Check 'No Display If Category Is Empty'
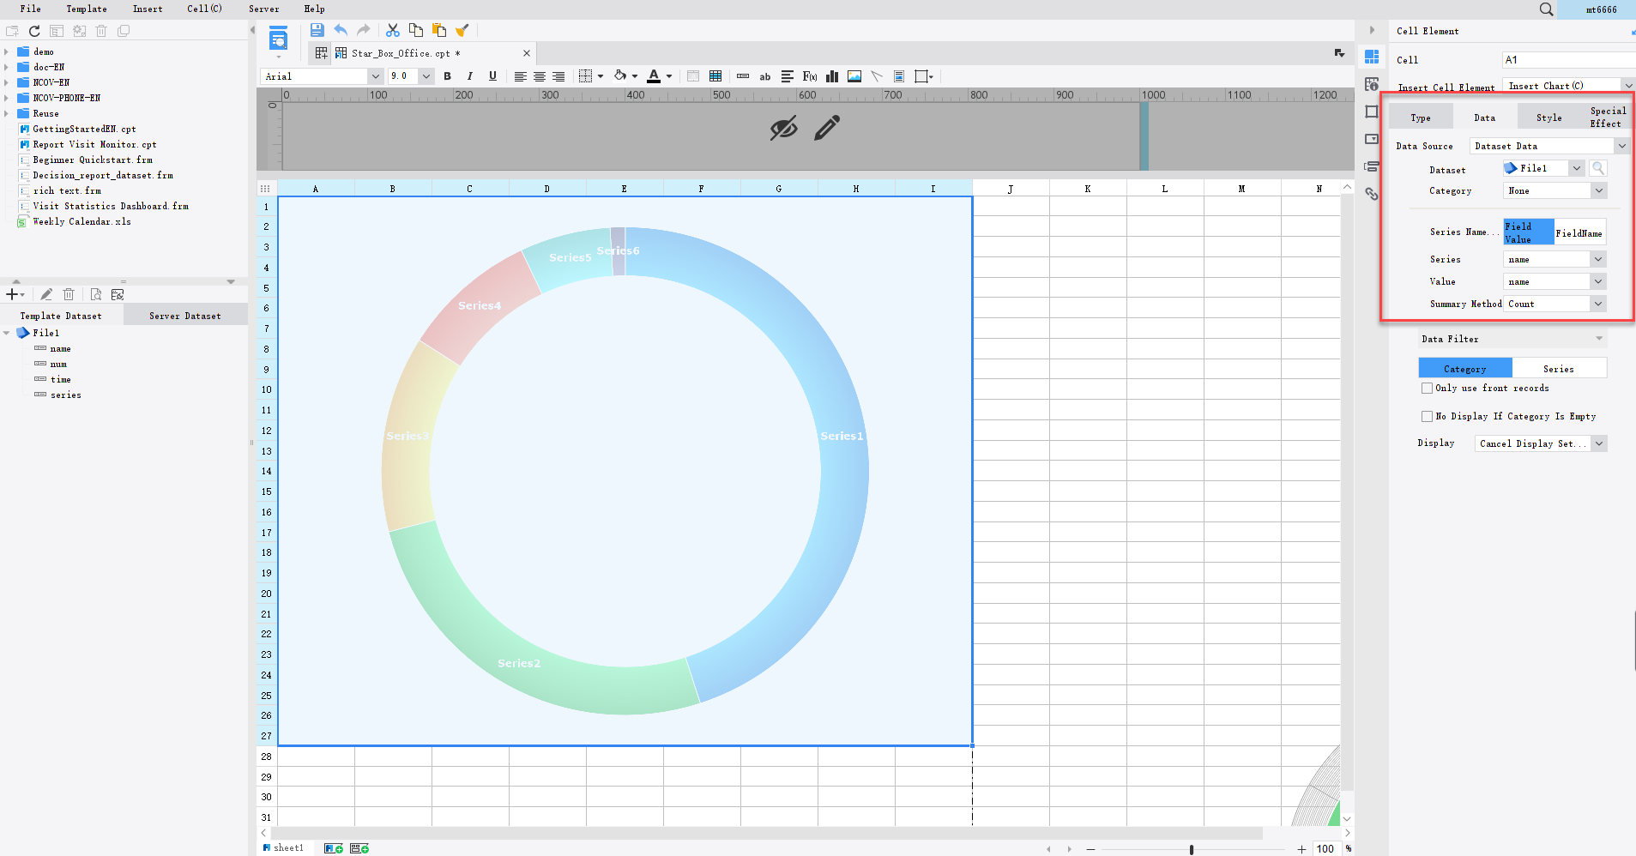 point(1428,416)
